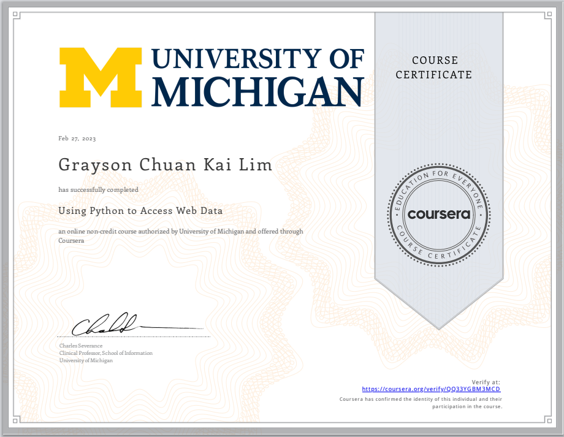Click 'has successfully completed' text
The width and height of the screenshot is (564, 437).
point(98,189)
